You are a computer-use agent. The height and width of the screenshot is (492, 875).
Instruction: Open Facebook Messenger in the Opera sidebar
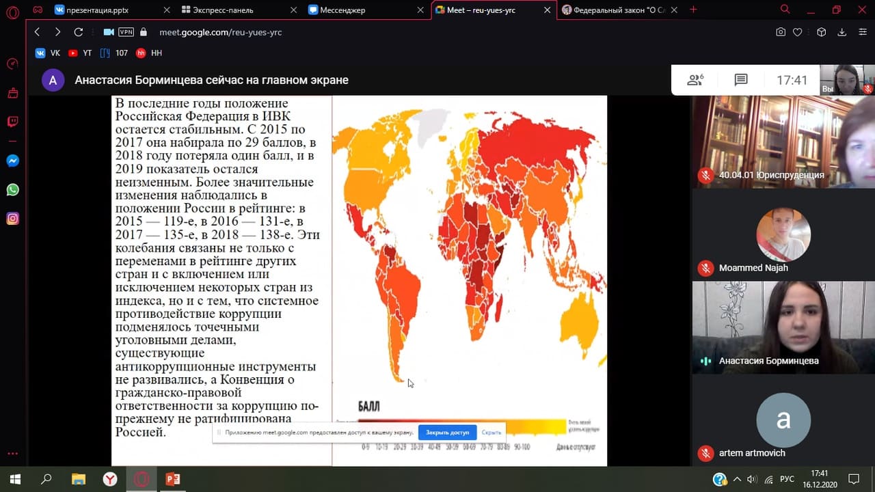pyautogui.click(x=12, y=161)
